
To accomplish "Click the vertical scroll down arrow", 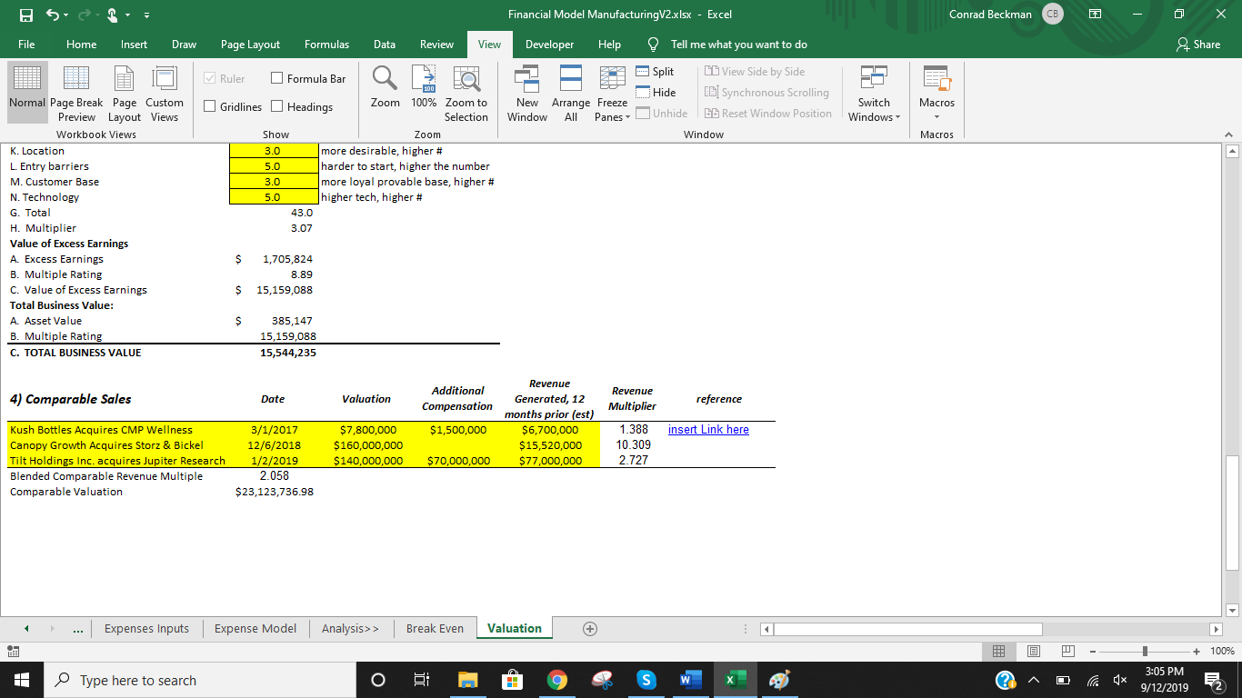I will 1233,610.
